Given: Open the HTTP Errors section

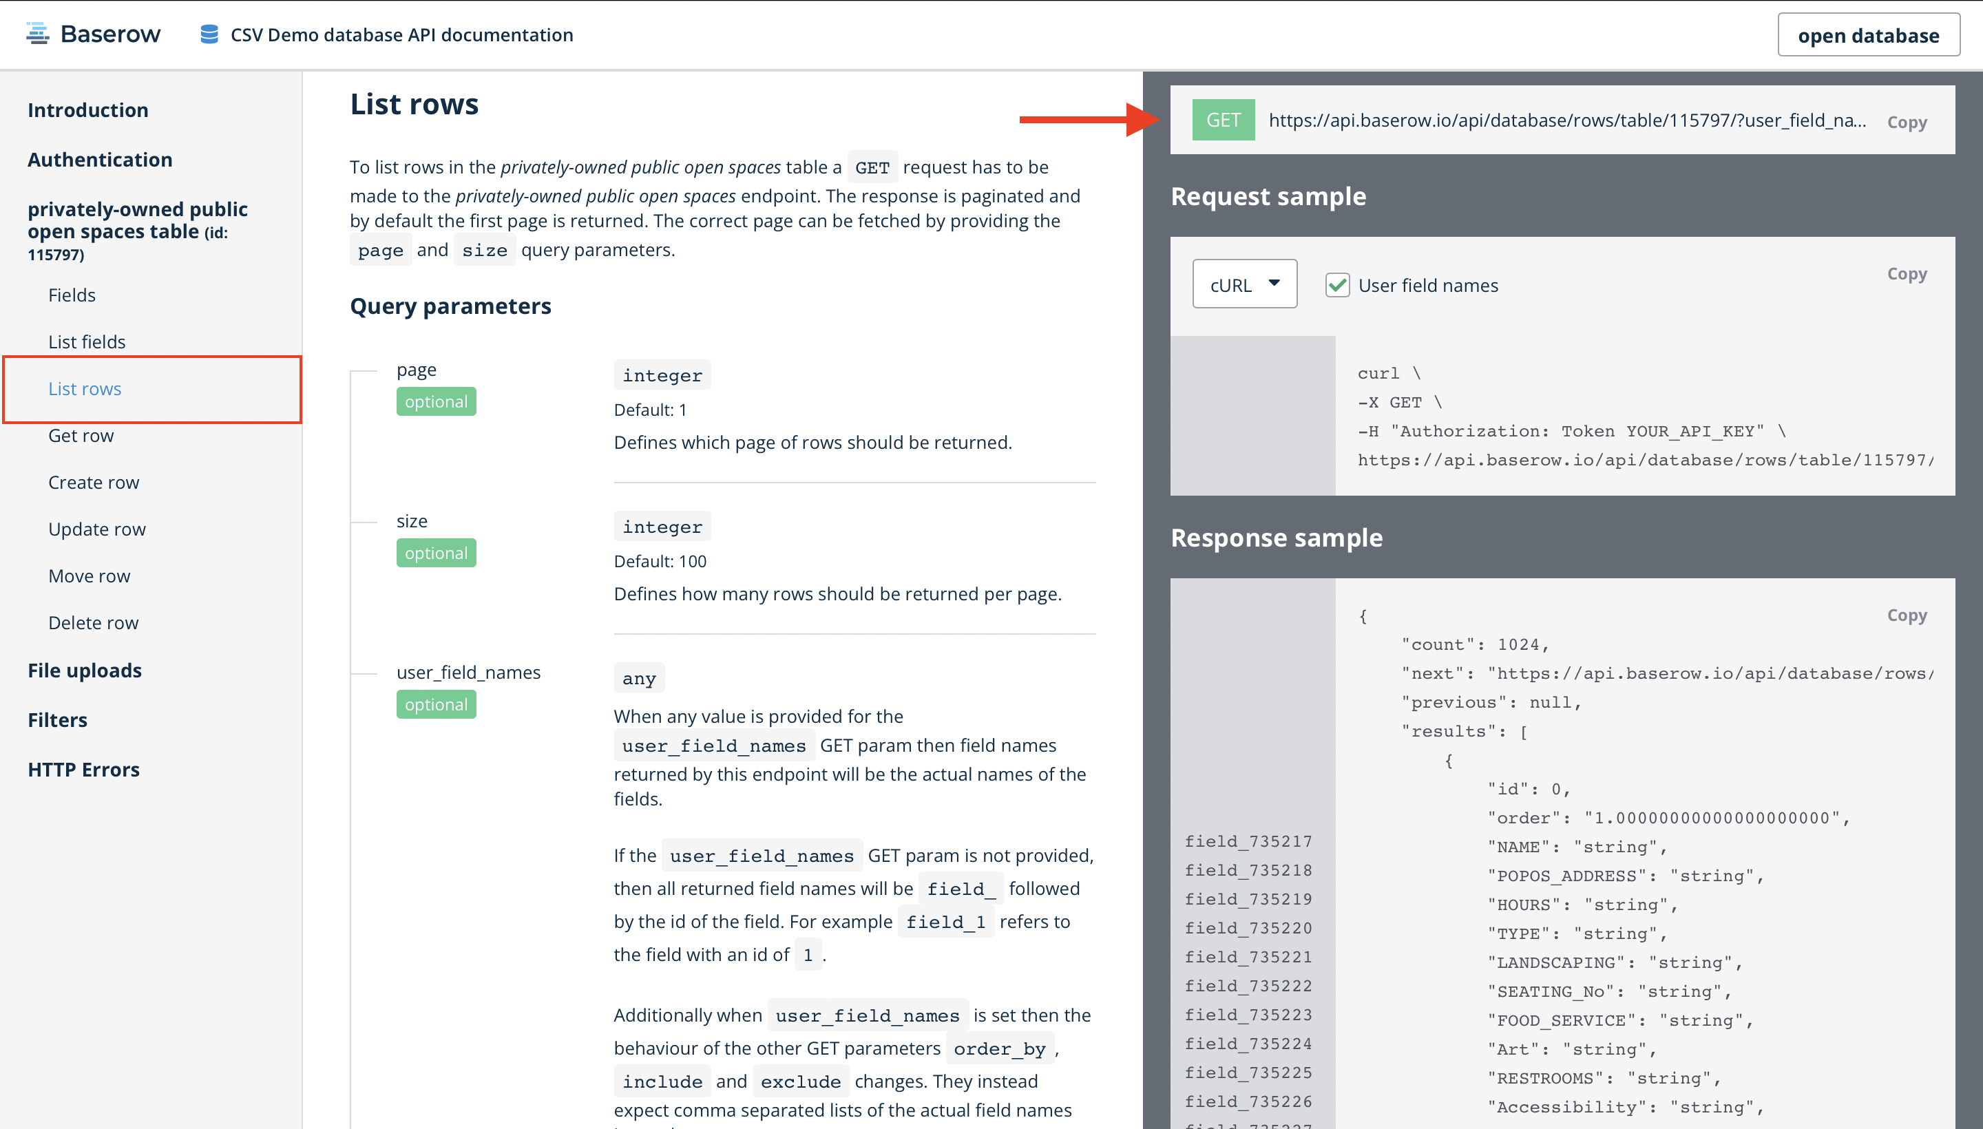Looking at the screenshot, I should (x=84, y=770).
